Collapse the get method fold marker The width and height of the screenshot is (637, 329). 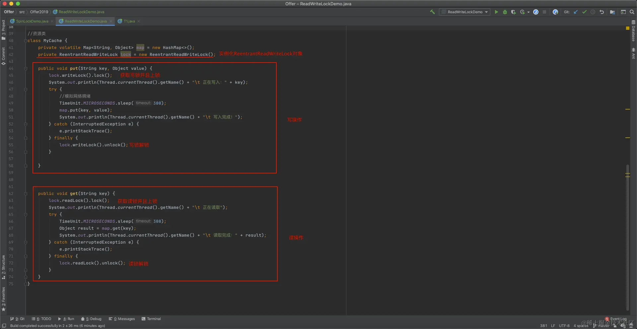(26, 194)
